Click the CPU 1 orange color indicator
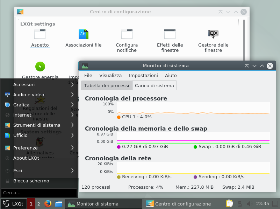 click(x=119, y=117)
